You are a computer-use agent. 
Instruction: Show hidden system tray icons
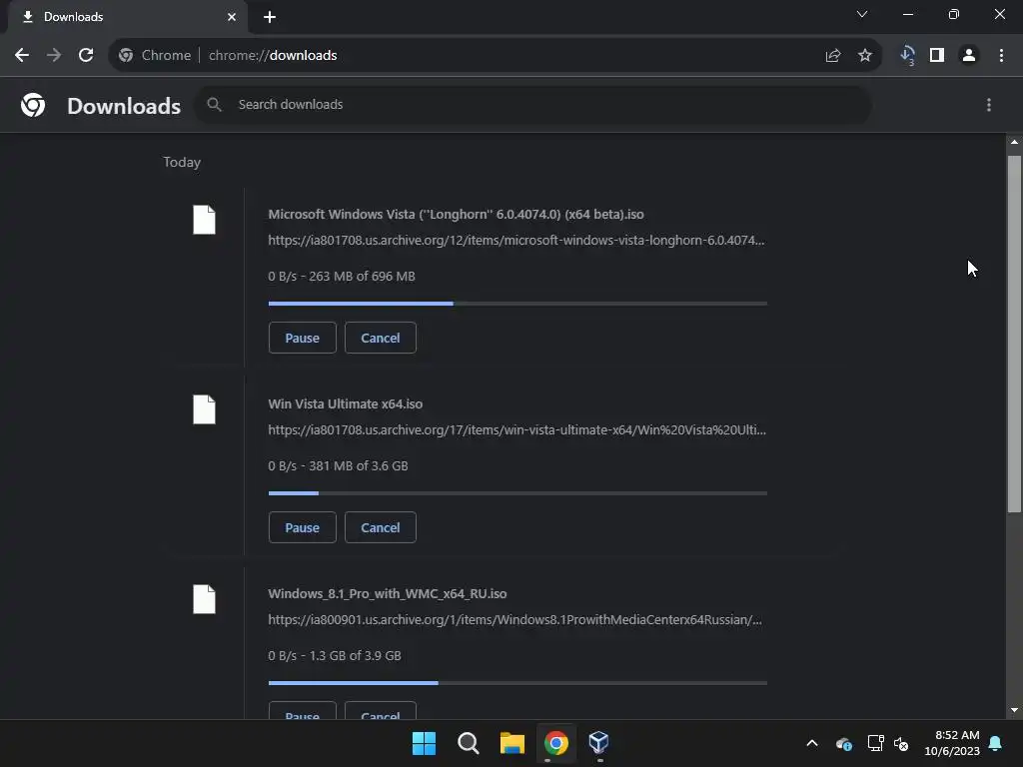click(812, 743)
